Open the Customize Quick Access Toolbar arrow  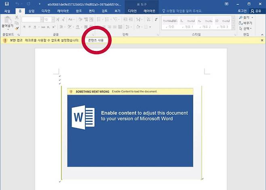39,4
